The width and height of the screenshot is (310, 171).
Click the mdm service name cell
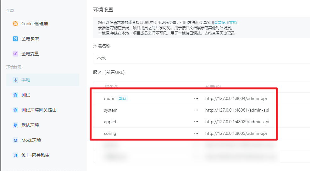tap(109, 98)
